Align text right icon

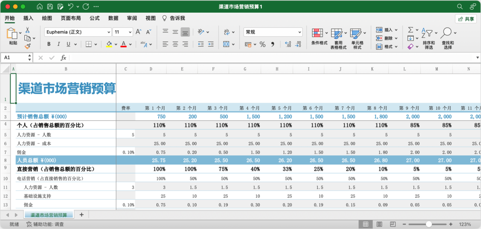[185, 44]
